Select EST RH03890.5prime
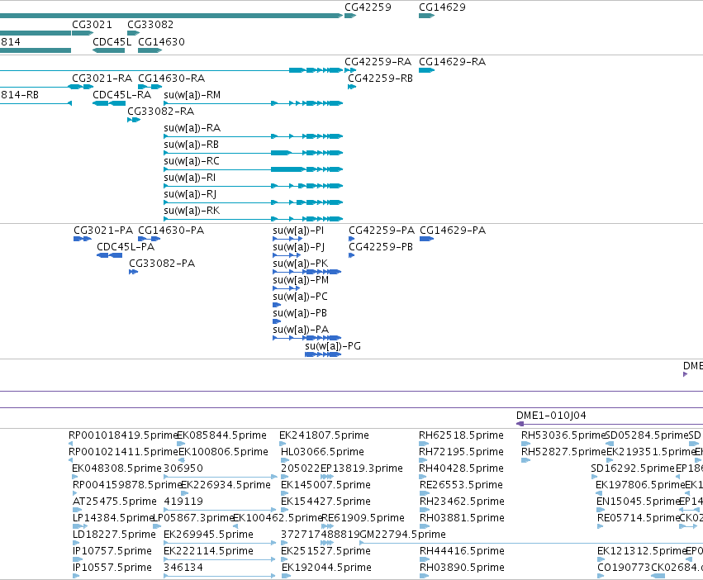The height and width of the screenshot is (580, 703). click(463, 568)
